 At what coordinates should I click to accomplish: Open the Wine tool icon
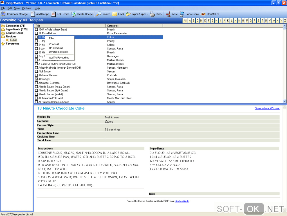point(168,14)
